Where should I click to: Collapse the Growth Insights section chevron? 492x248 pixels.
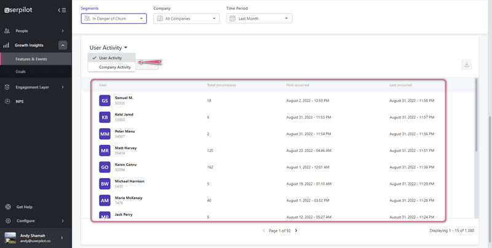63,45
